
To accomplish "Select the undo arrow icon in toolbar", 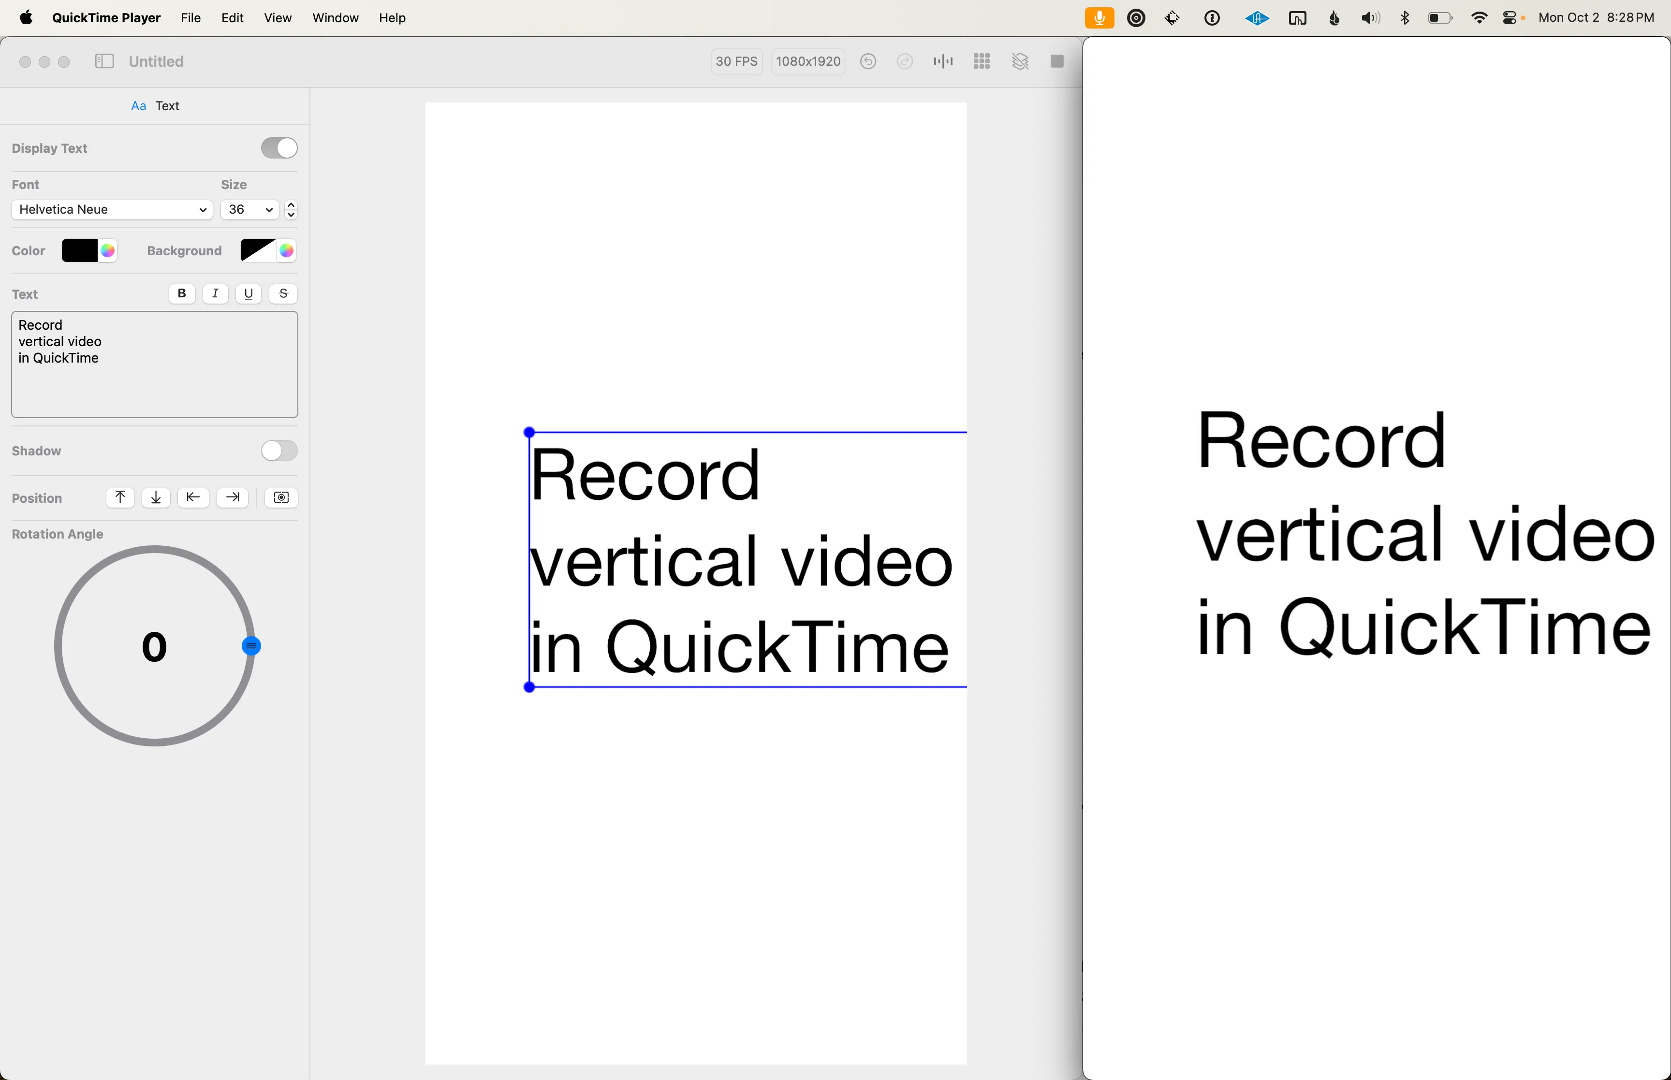I will [868, 62].
